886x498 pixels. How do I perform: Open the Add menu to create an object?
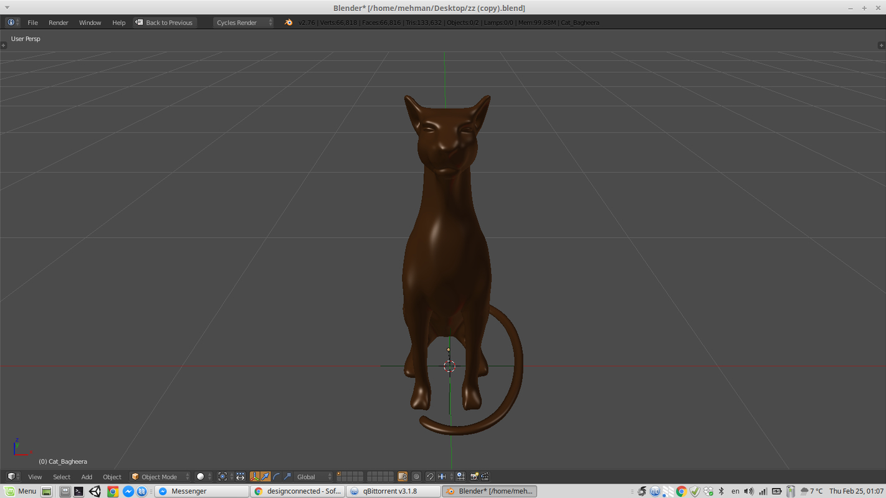tap(87, 477)
